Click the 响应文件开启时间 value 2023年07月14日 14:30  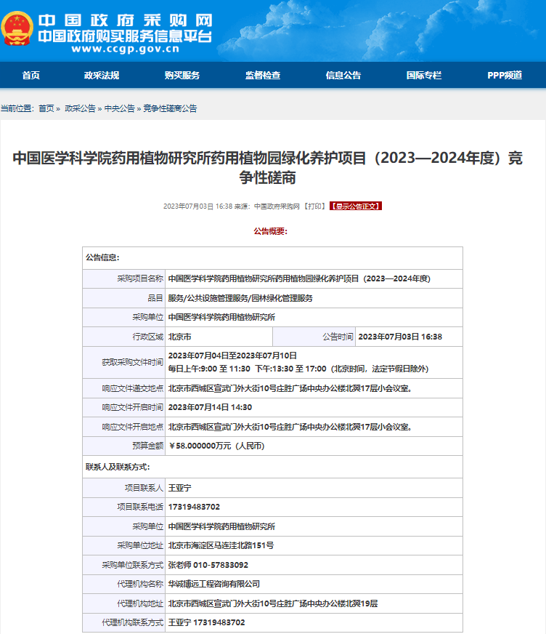(210, 408)
